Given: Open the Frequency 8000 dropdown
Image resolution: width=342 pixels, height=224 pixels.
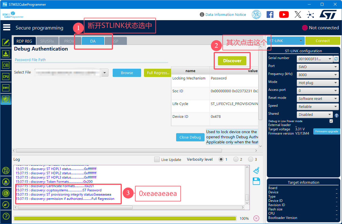Looking at the screenshot, I should click(318, 75).
